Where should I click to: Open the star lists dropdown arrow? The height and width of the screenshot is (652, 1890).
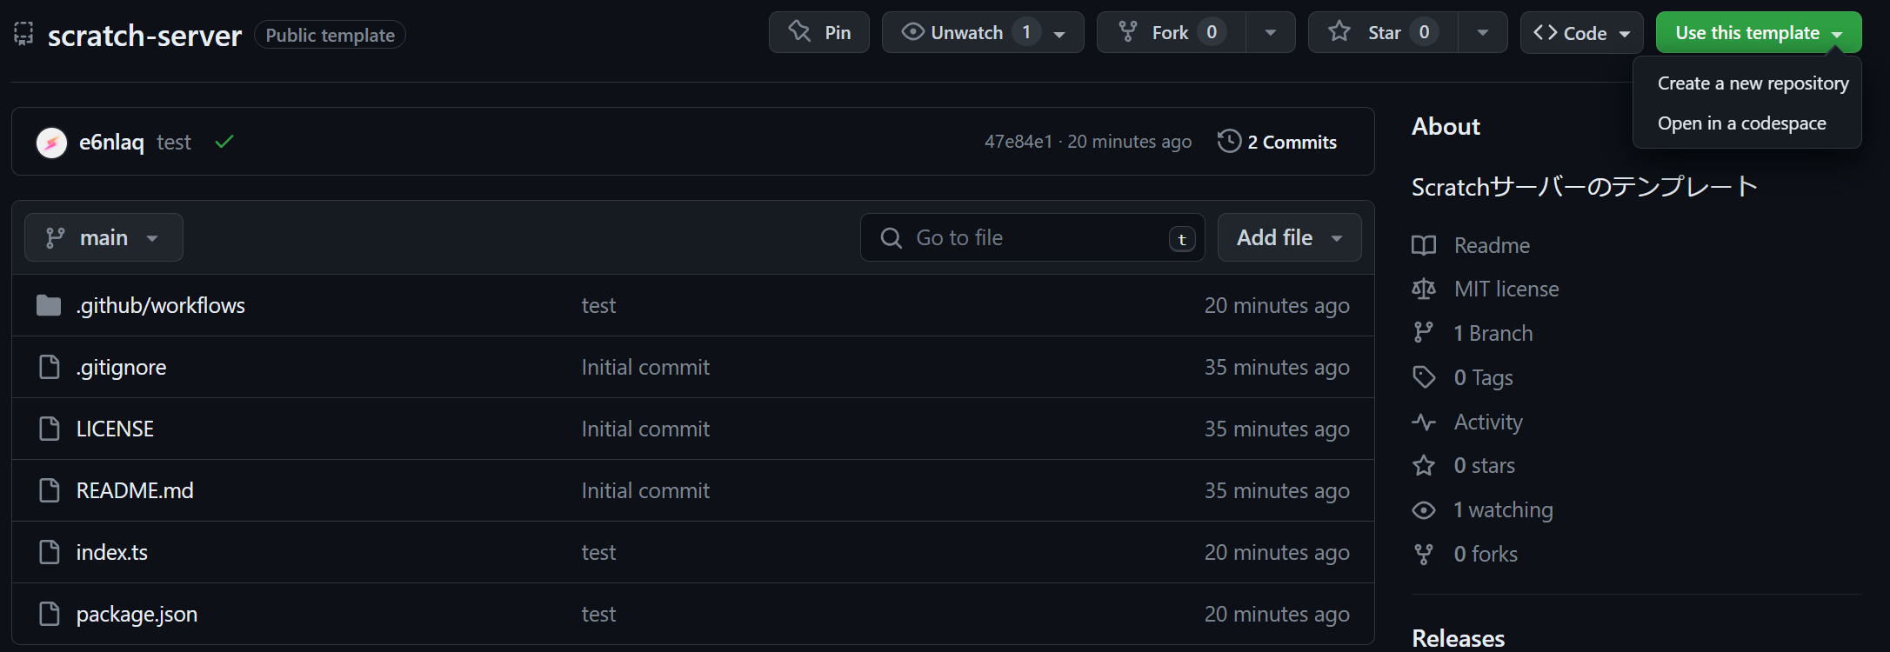point(1482,32)
